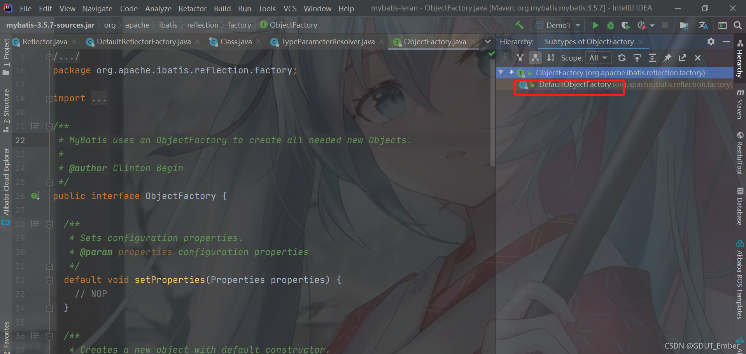
Task: Switch to TypeParameterResolver.java tab
Action: (x=328, y=42)
